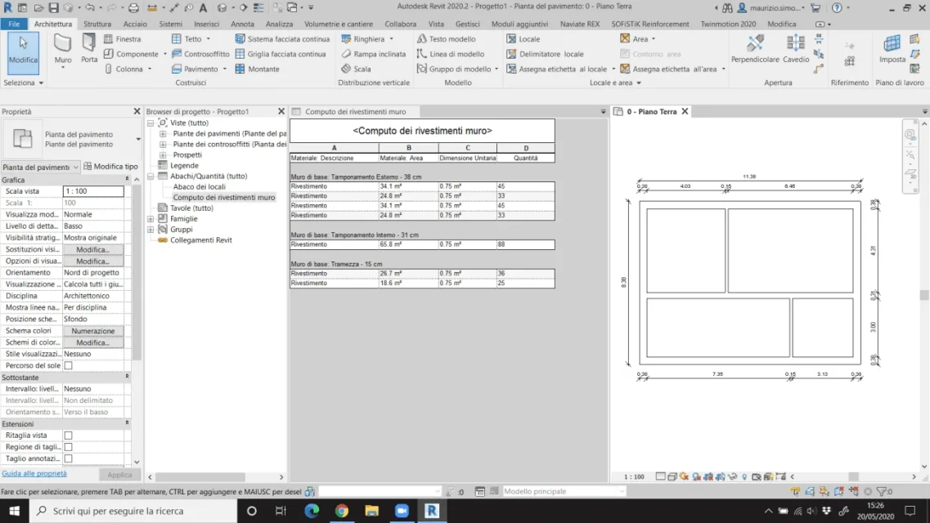Select the Muro wall tool
The width and height of the screenshot is (930, 523).
tap(63, 47)
